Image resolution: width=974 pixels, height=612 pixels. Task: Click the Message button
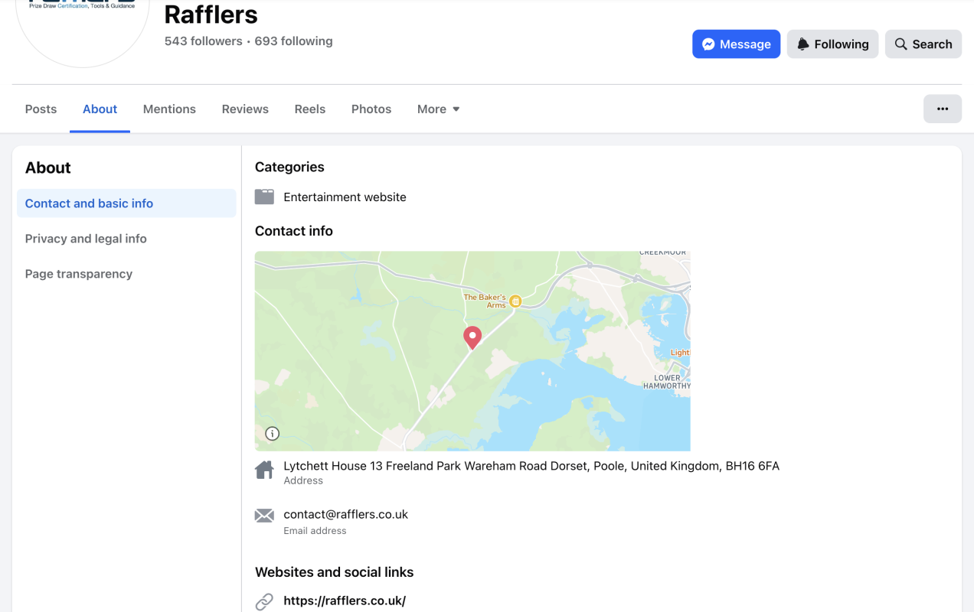(736, 44)
